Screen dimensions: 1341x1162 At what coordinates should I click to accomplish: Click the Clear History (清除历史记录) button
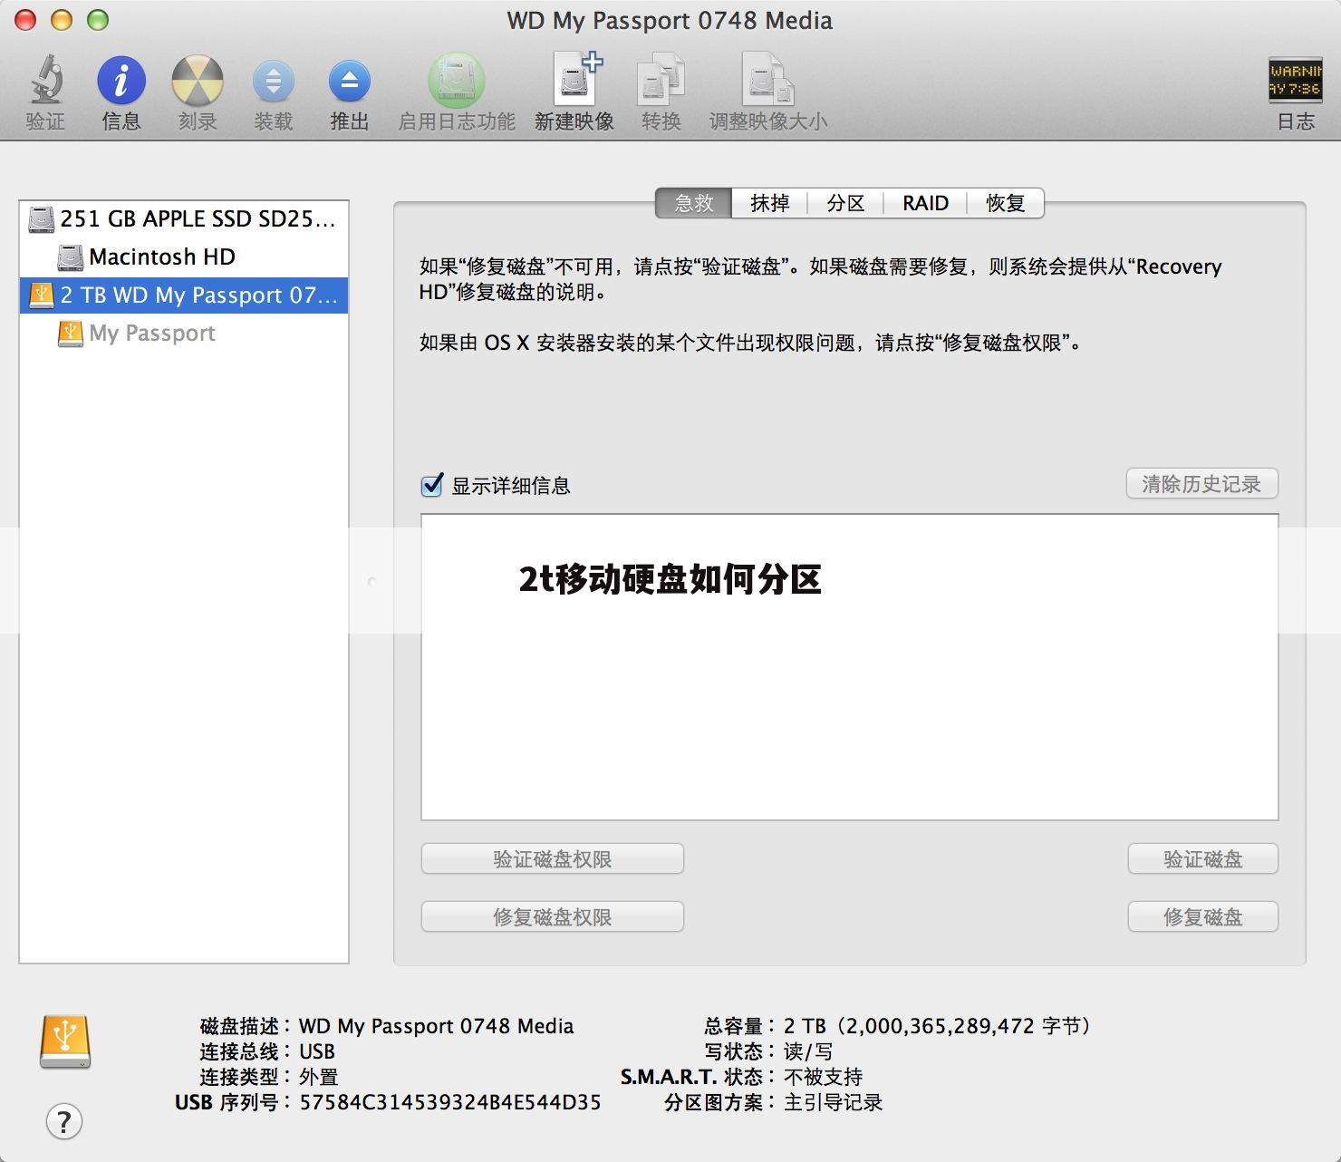[x=1201, y=484]
